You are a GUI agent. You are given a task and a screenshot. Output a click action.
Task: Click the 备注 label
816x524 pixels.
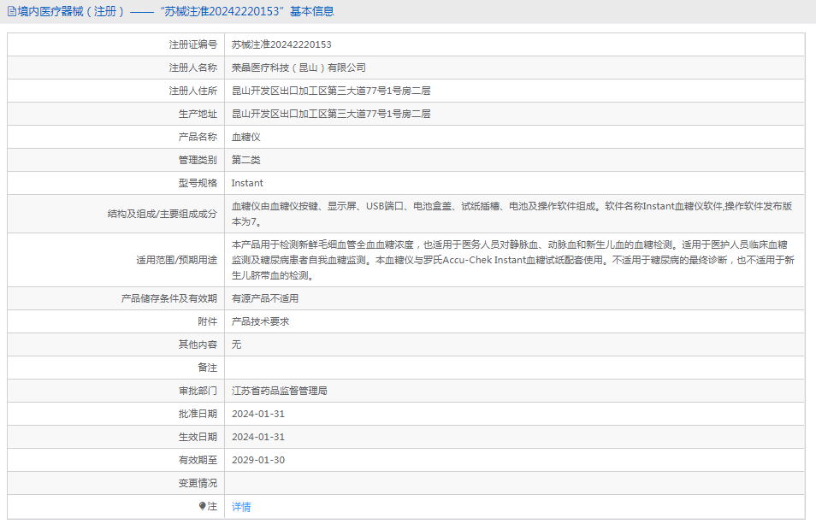207,368
